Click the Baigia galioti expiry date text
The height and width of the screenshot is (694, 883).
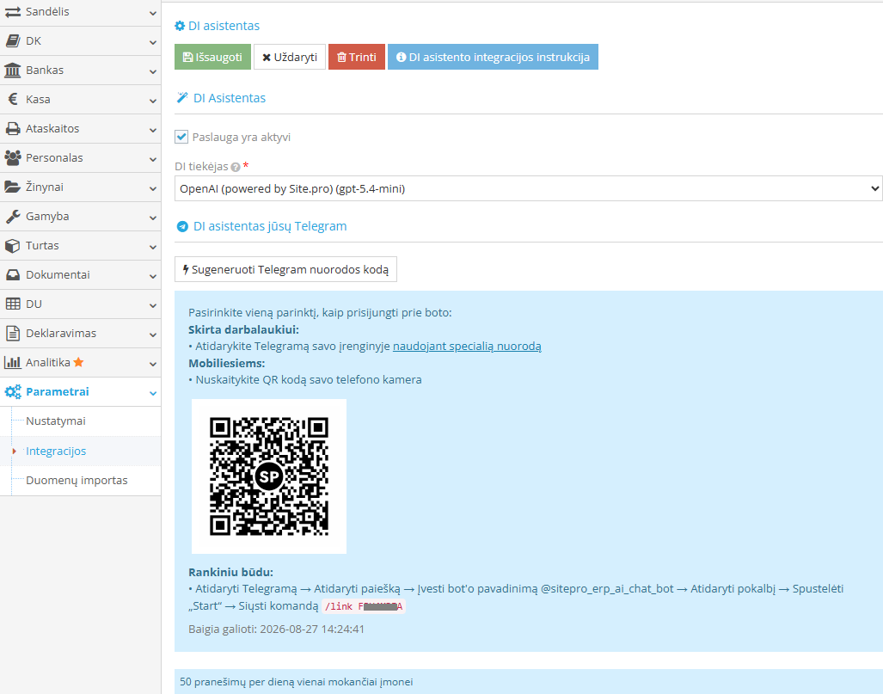click(277, 630)
